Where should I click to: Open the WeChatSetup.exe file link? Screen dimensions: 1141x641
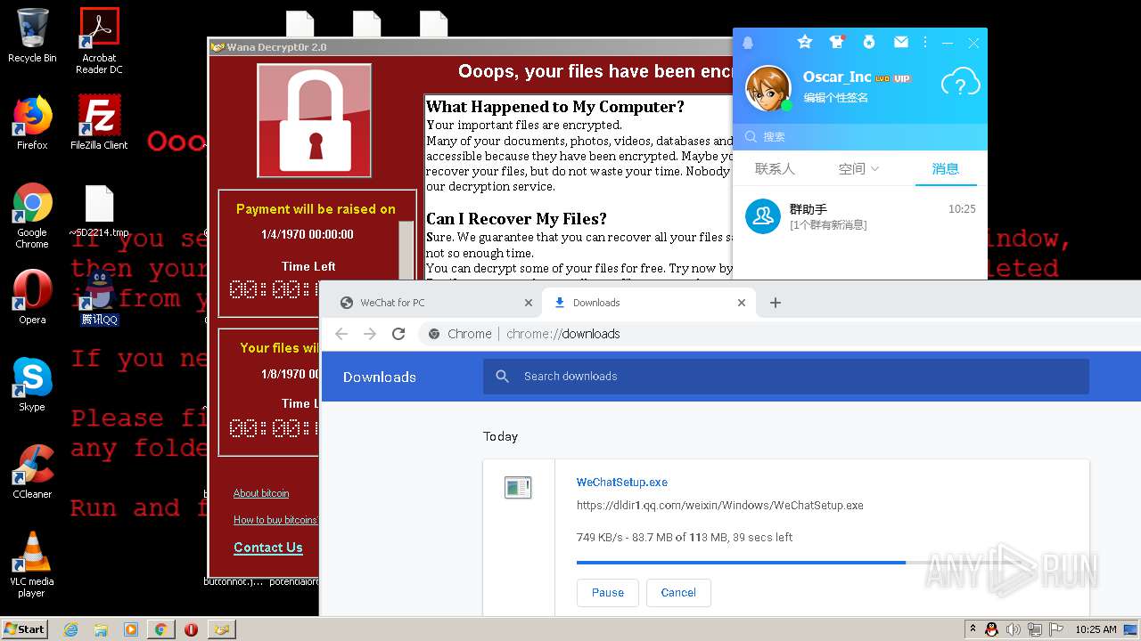[621, 483]
